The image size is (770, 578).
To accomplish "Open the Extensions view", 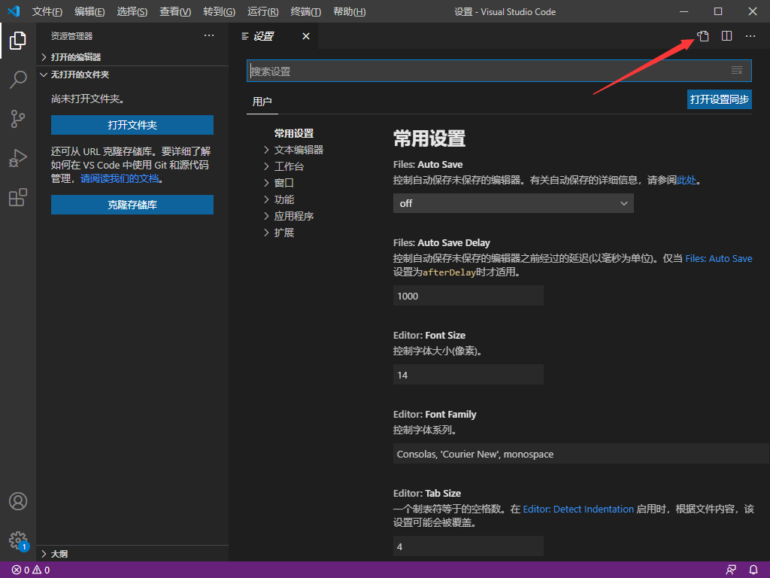I will click(18, 197).
